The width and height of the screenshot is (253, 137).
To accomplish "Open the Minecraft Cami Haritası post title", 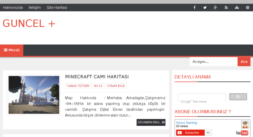I will pyautogui.click(x=97, y=77).
